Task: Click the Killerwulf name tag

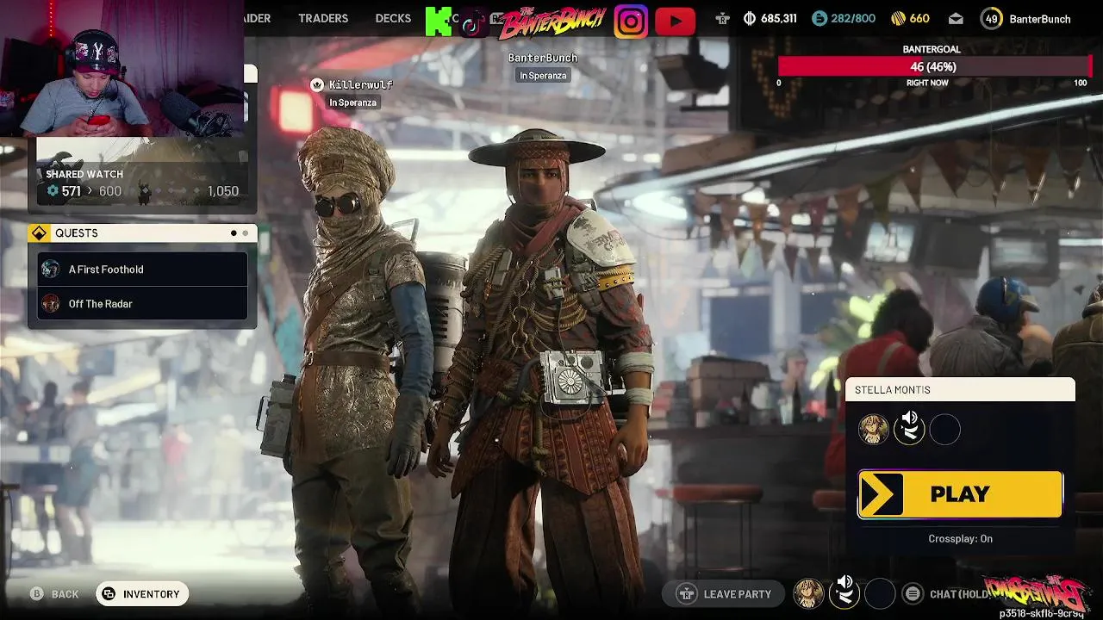Action: point(361,84)
